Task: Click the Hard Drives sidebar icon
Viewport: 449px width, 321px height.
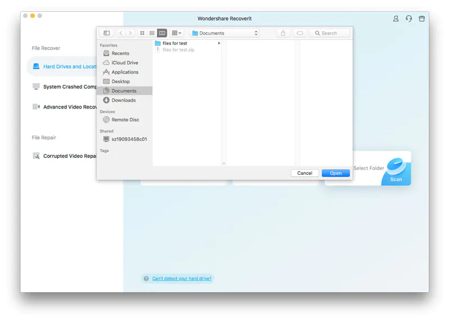Action: (x=36, y=66)
